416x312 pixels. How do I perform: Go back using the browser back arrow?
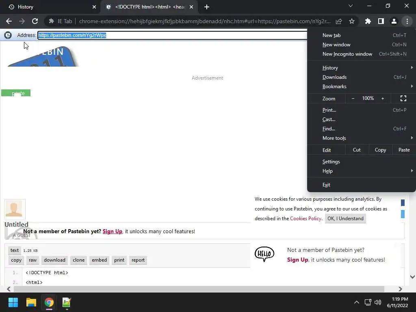(x=9, y=21)
